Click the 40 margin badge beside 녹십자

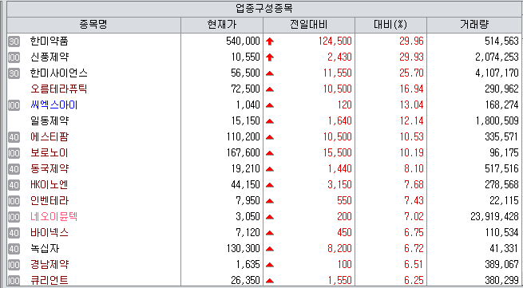[x=14, y=249]
